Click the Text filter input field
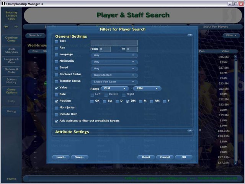Viewport: 245px width, 184px height. tap(114, 42)
